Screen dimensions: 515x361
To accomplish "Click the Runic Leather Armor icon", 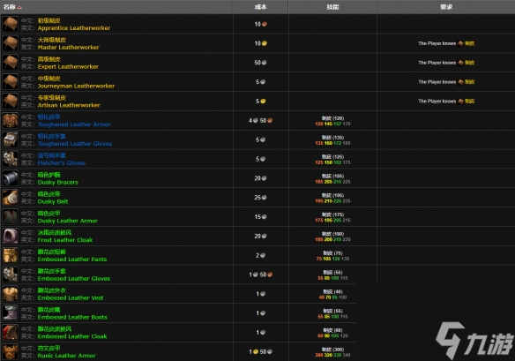I will [11, 352].
